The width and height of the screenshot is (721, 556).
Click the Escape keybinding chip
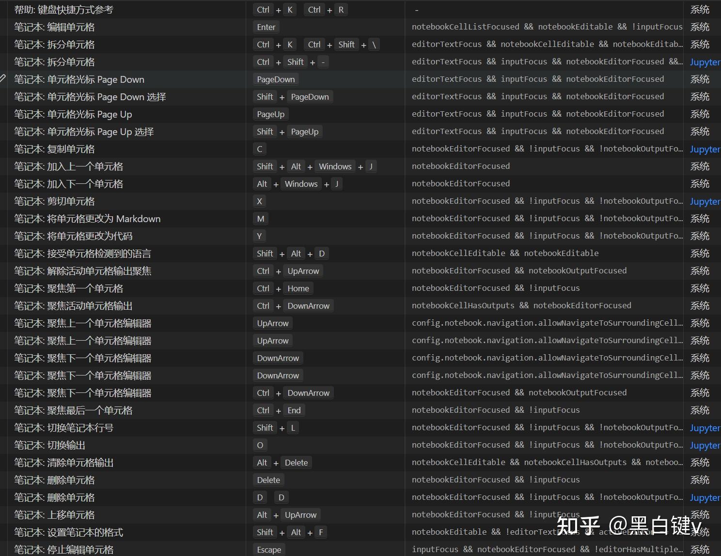[x=269, y=549]
